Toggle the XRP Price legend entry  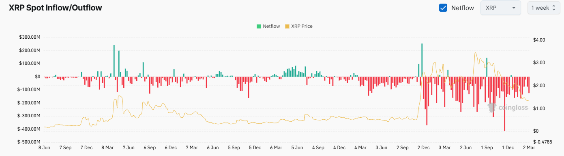[x=299, y=26]
